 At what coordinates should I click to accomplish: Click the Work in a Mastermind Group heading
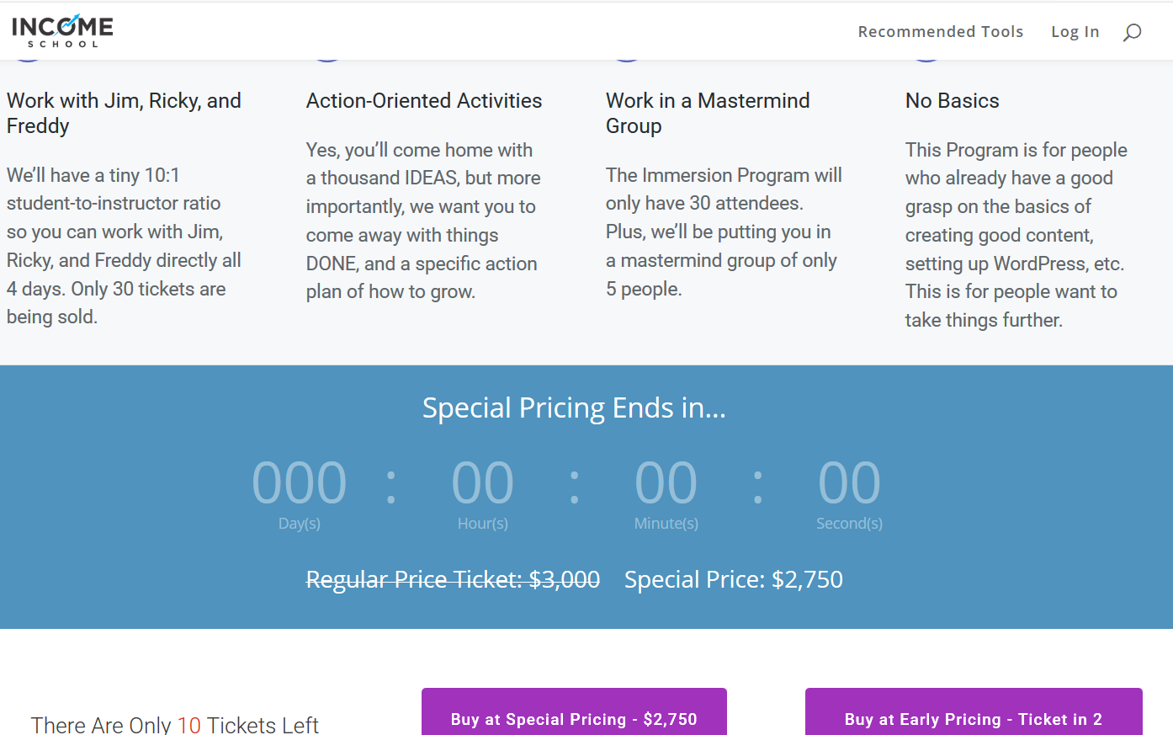tap(708, 113)
